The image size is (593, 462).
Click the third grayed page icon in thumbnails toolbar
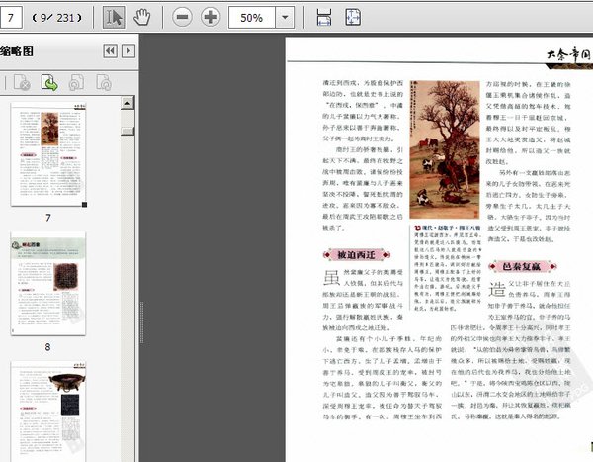(x=76, y=83)
